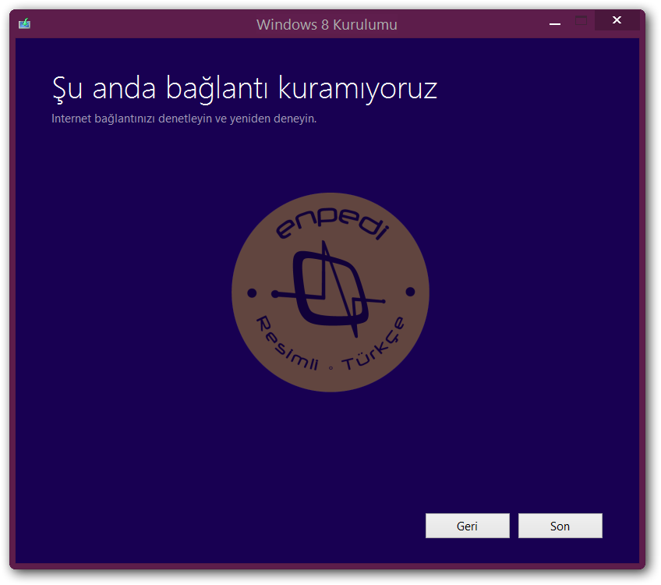Screen dimensions: 661x585
Task: Close the Windows 8 Kurulumu window
Action: pyautogui.click(x=617, y=20)
